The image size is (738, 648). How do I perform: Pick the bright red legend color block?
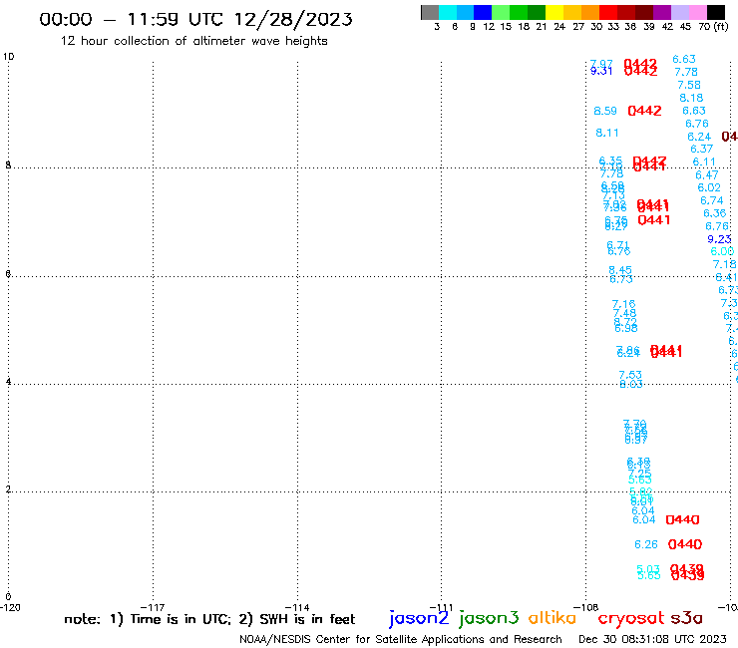[608, 12]
